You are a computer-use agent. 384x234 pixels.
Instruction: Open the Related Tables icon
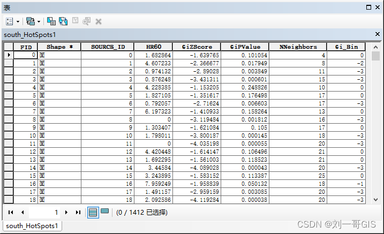point(31,21)
